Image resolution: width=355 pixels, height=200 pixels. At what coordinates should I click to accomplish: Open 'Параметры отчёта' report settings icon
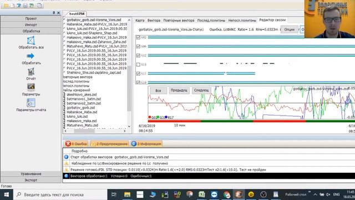click(31, 103)
